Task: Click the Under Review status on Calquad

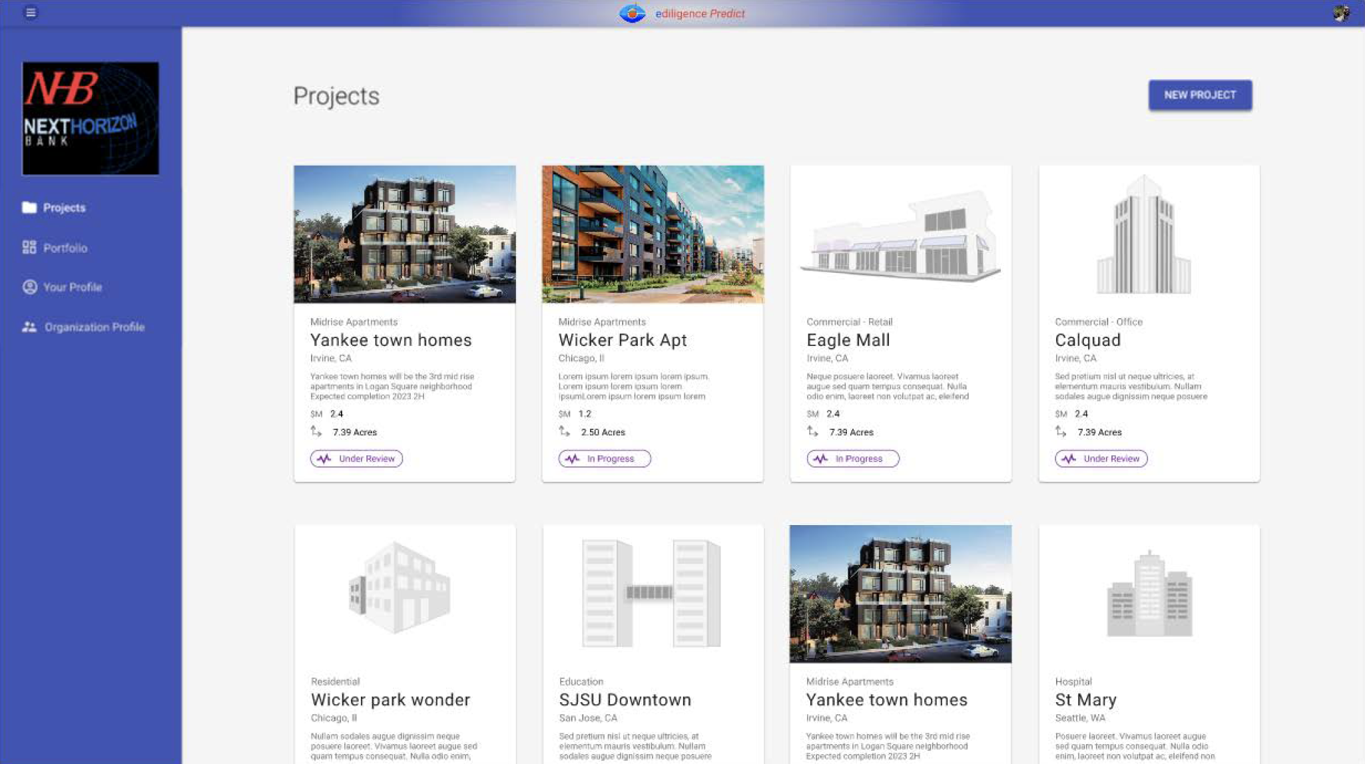Action: 1101,459
